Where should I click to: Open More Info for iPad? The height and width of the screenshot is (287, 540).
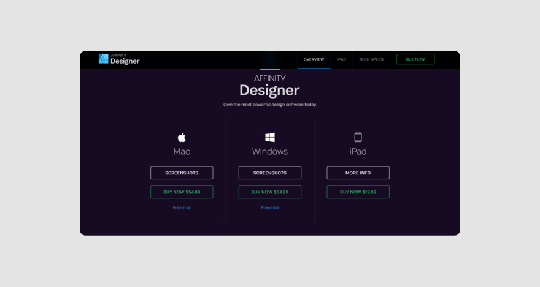pos(358,173)
